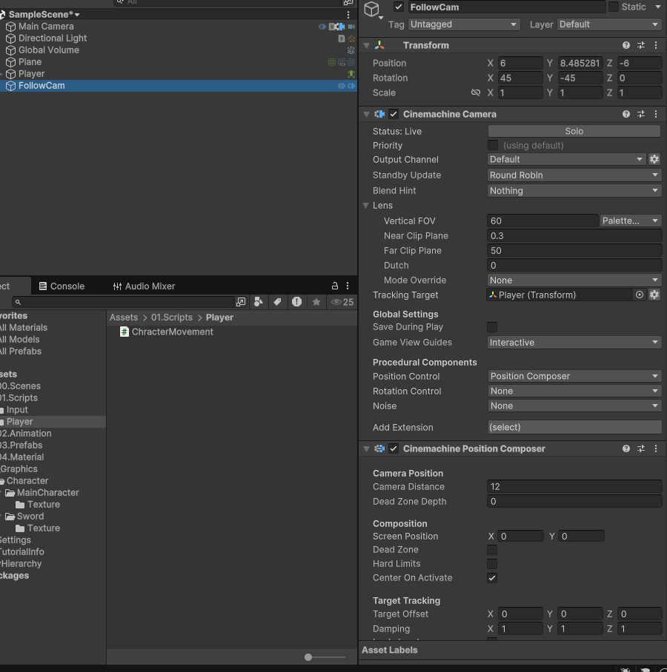Open the Position Control dropdown
Screen dimensions: 667x672
[574, 376]
